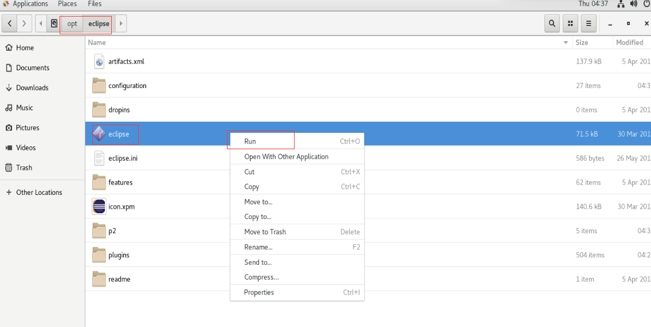Image resolution: width=651 pixels, height=327 pixels.
Task: Open the search magnifier button
Action: pyautogui.click(x=552, y=23)
